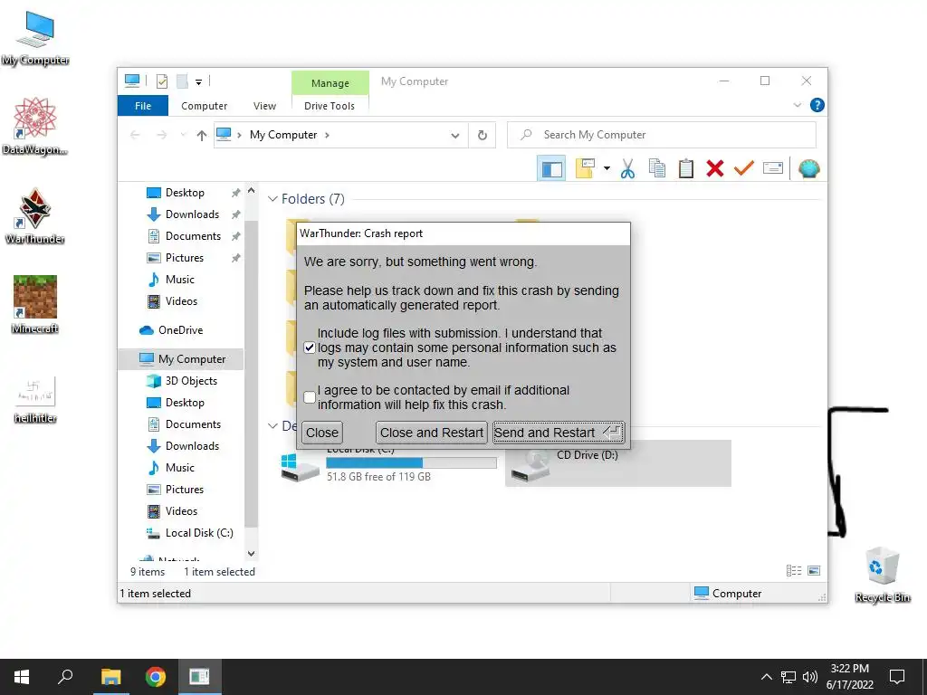Viewport: 927px width, 695px height.
Task: Click the volume speaker tray icon
Action: [x=810, y=677]
